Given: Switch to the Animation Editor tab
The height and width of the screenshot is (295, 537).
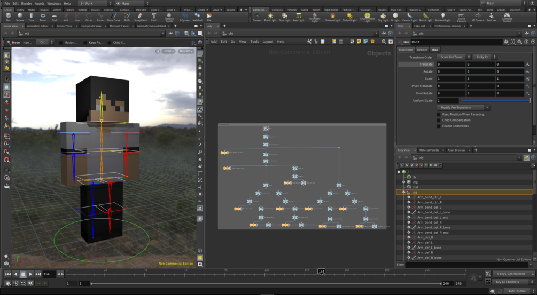Looking at the screenshot, I should 37,26.
